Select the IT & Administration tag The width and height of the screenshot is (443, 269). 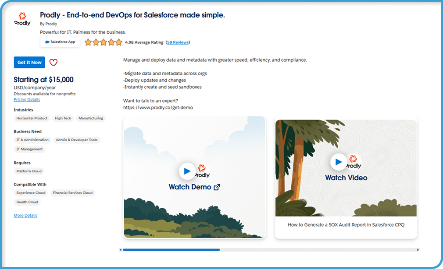click(32, 140)
